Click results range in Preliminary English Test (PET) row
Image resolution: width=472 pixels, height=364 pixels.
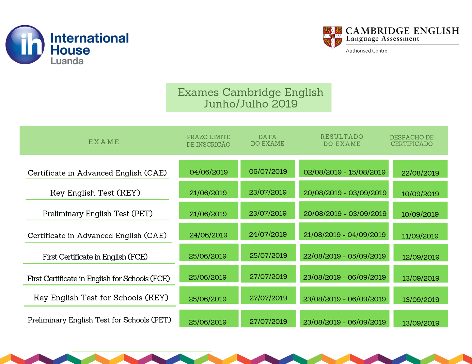click(x=344, y=211)
